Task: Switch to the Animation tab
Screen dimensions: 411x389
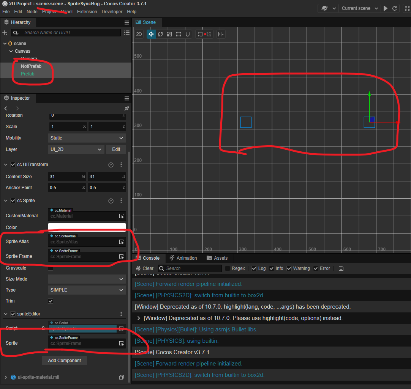Action: 183,258
